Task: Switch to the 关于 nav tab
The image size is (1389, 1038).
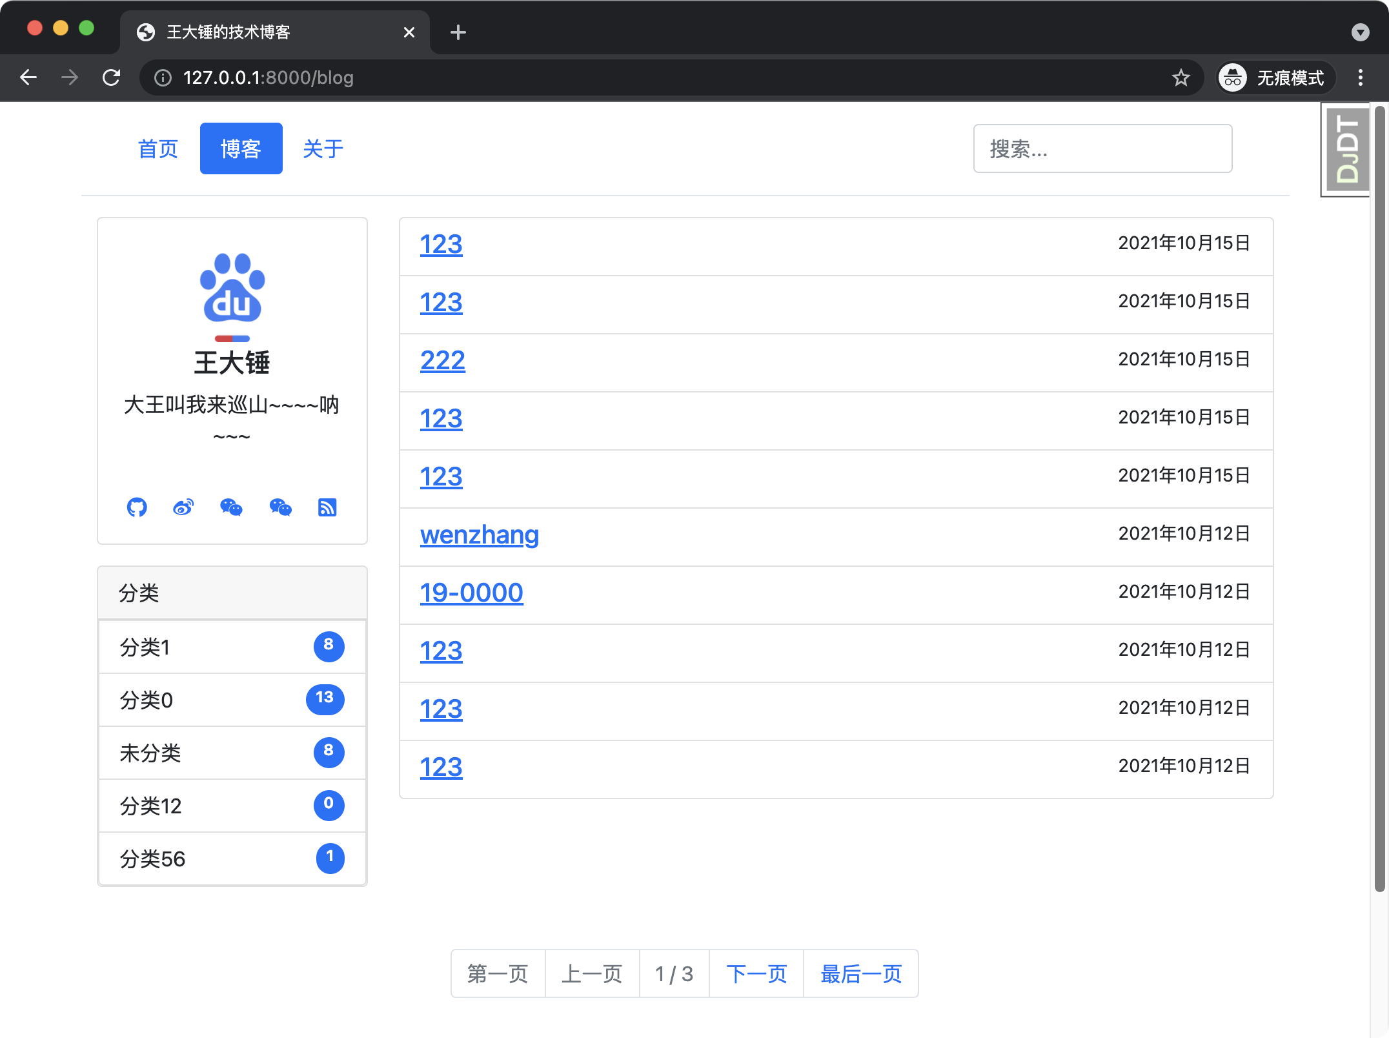Action: pyautogui.click(x=323, y=149)
